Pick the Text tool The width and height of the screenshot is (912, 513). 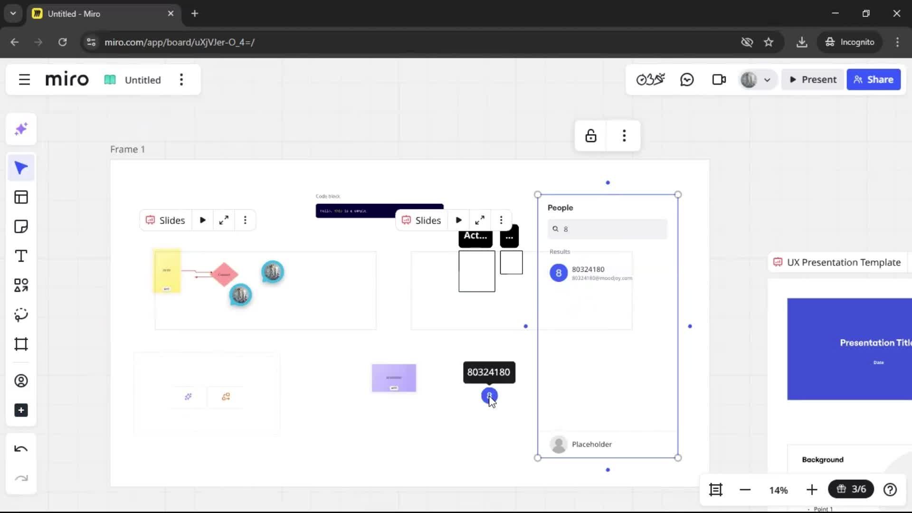click(21, 256)
